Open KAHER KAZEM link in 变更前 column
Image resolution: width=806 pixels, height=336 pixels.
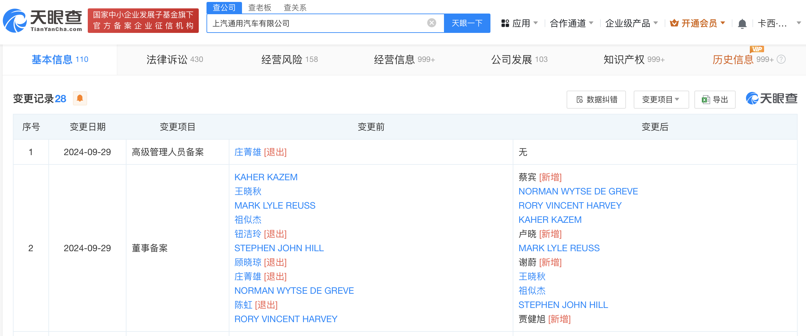(266, 177)
